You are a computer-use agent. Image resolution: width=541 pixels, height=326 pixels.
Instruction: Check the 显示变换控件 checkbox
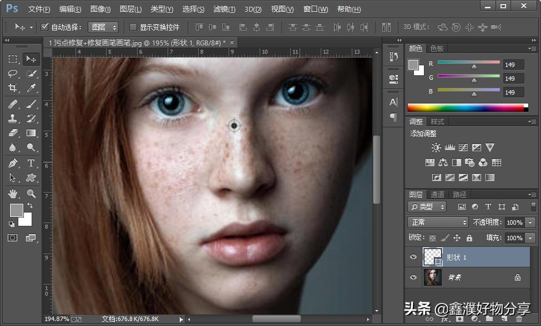click(x=133, y=27)
